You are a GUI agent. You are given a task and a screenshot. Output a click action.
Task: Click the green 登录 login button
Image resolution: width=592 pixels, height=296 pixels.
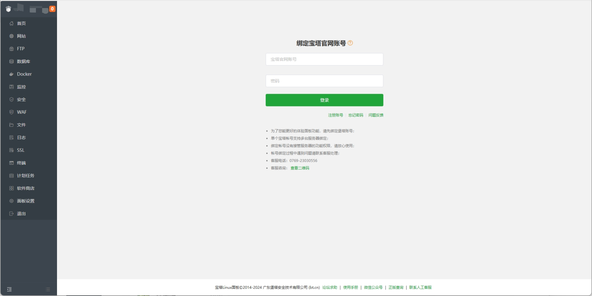click(x=324, y=100)
